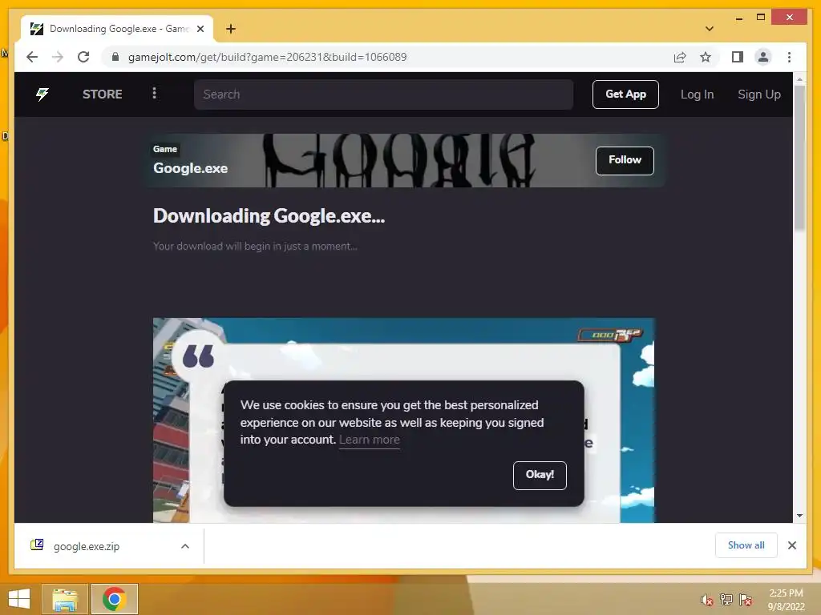821x615 pixels.
Task: Open File Explorer from taskbar
Action: tap(65, 599)
